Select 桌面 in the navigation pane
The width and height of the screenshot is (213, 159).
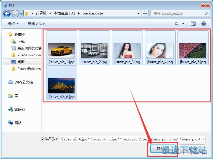pos(21,62)
